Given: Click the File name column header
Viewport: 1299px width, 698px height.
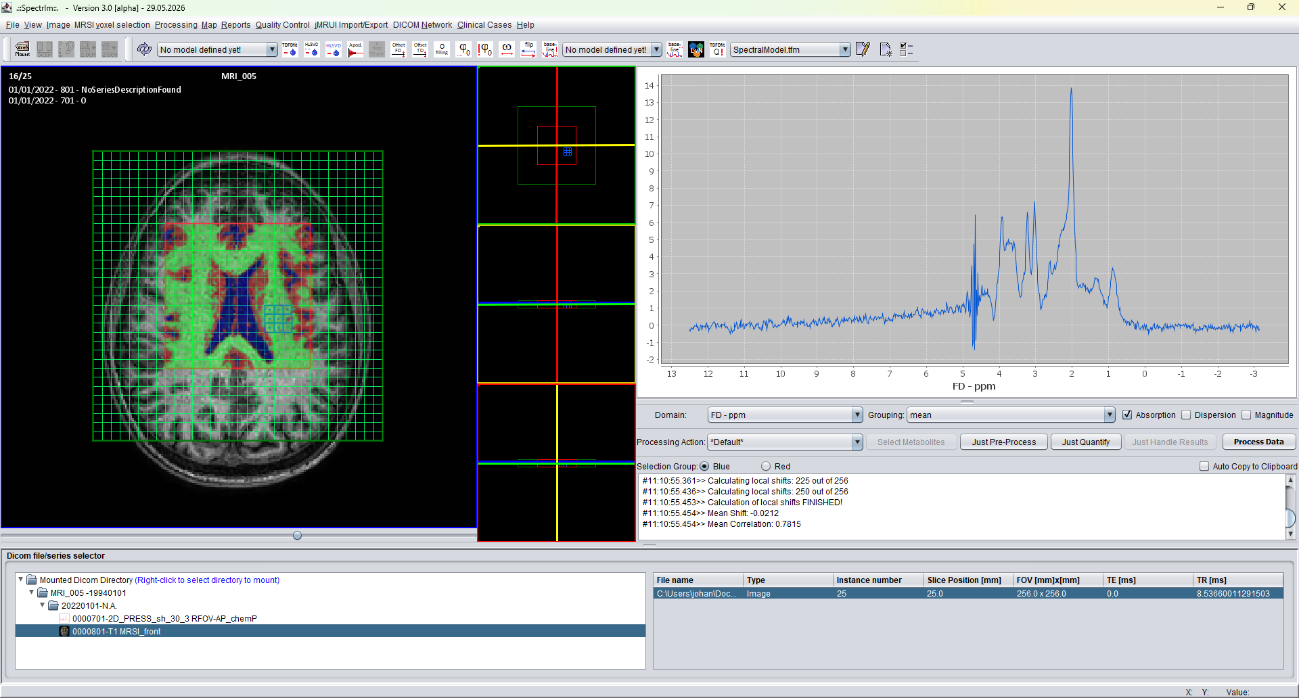Looking at the screenshot, I should tap(698, 580).
